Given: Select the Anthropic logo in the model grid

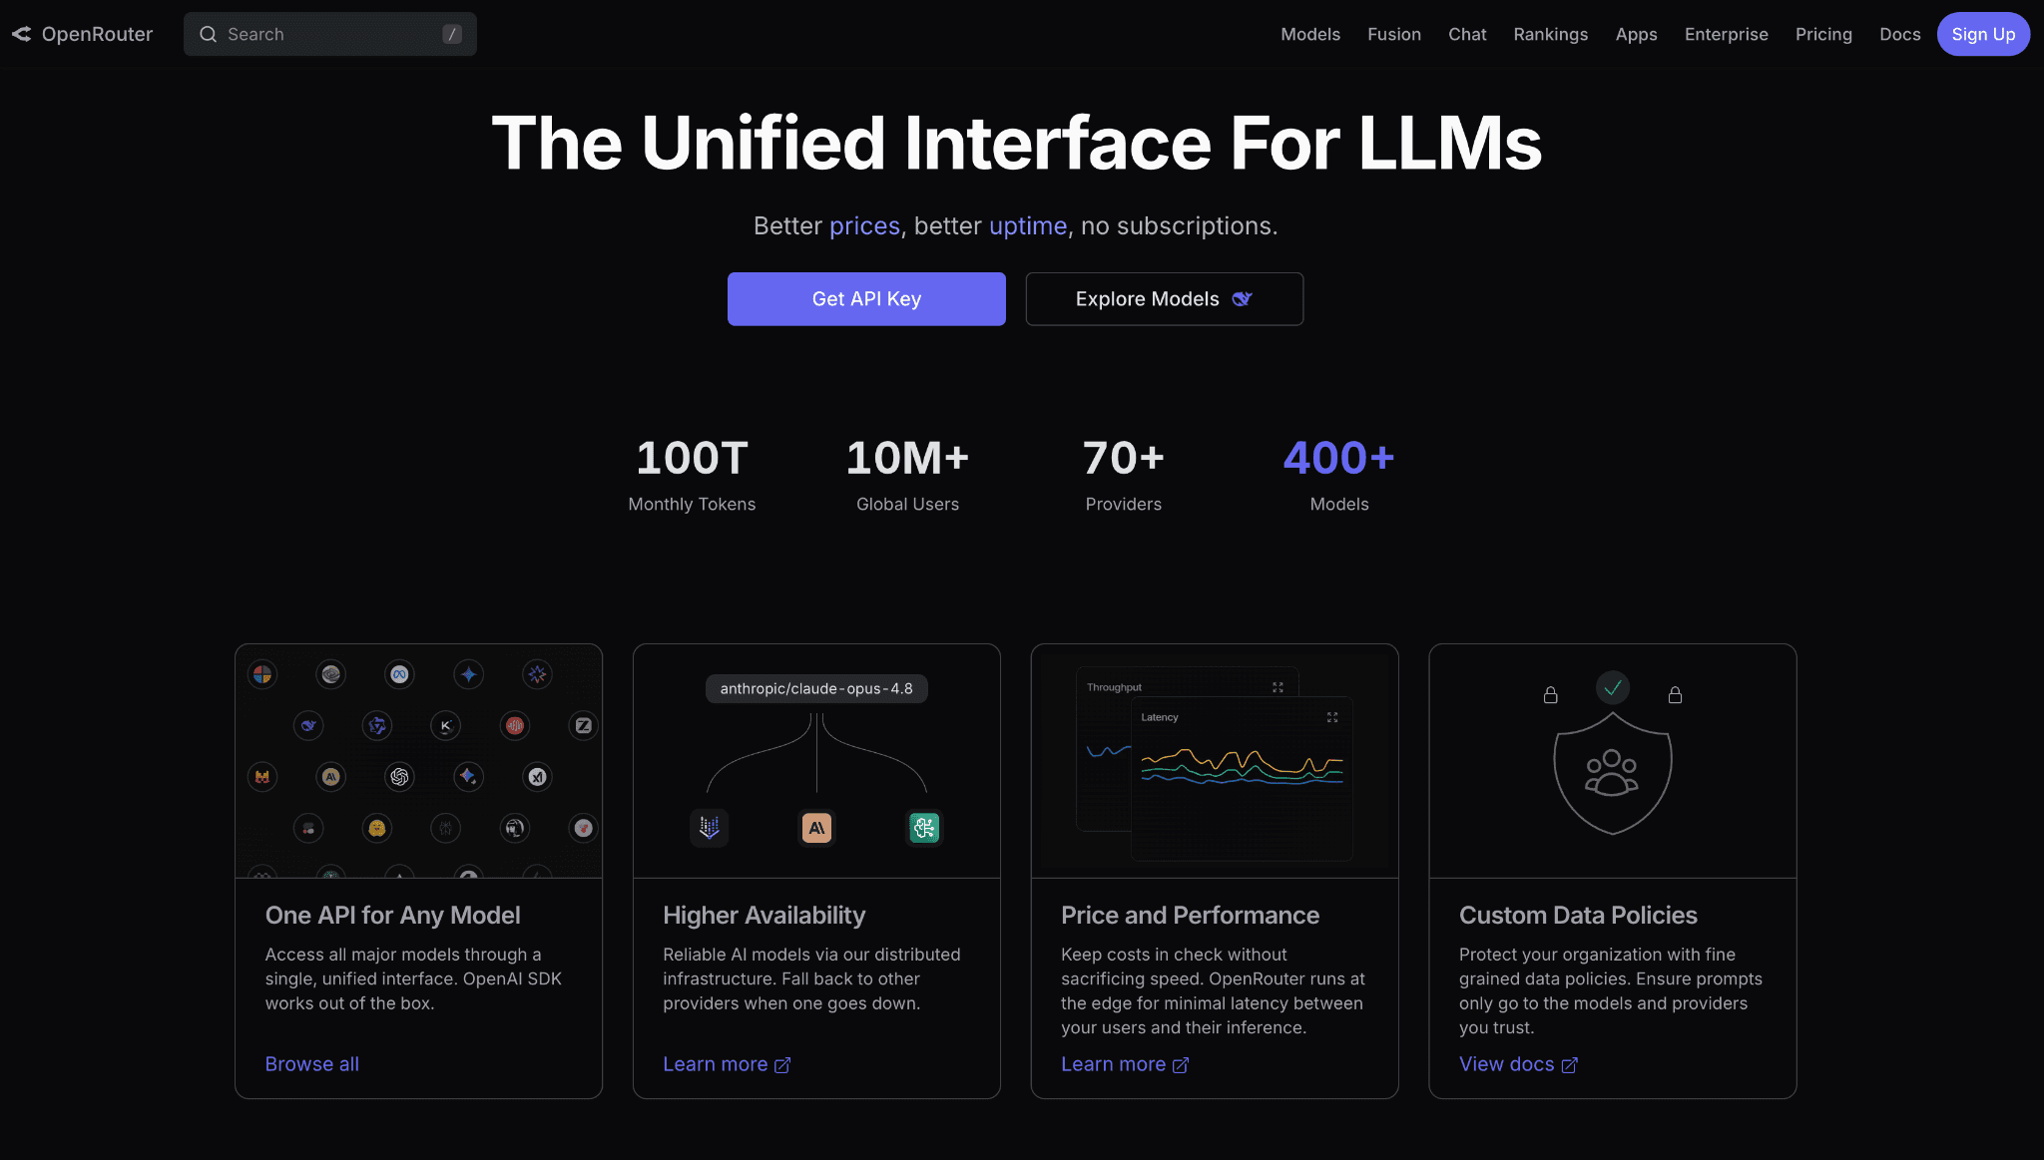Looking at the screenshot, I should (330, 777).
